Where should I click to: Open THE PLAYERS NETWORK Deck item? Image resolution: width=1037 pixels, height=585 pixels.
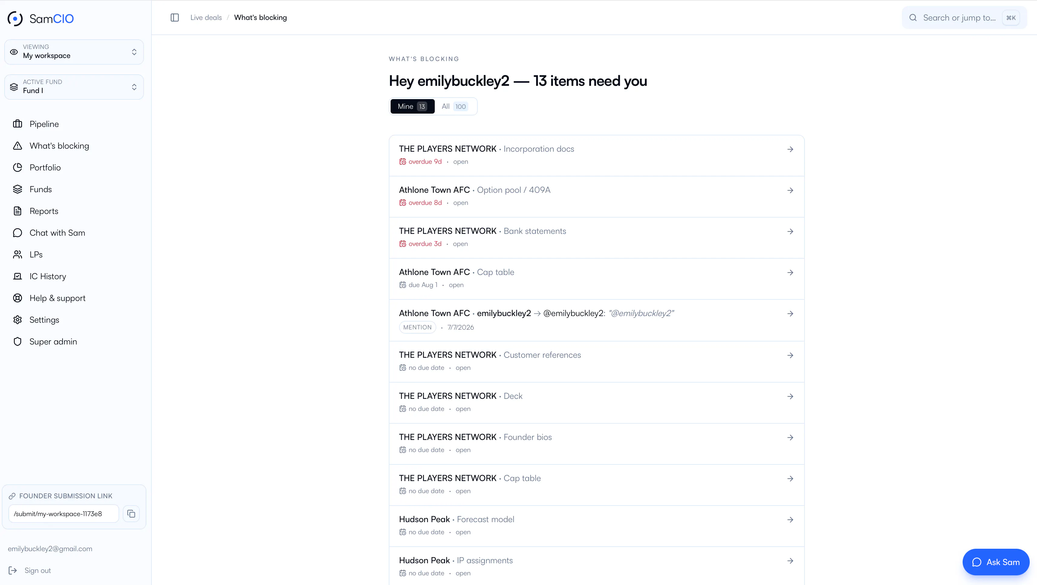coord(597,402)
